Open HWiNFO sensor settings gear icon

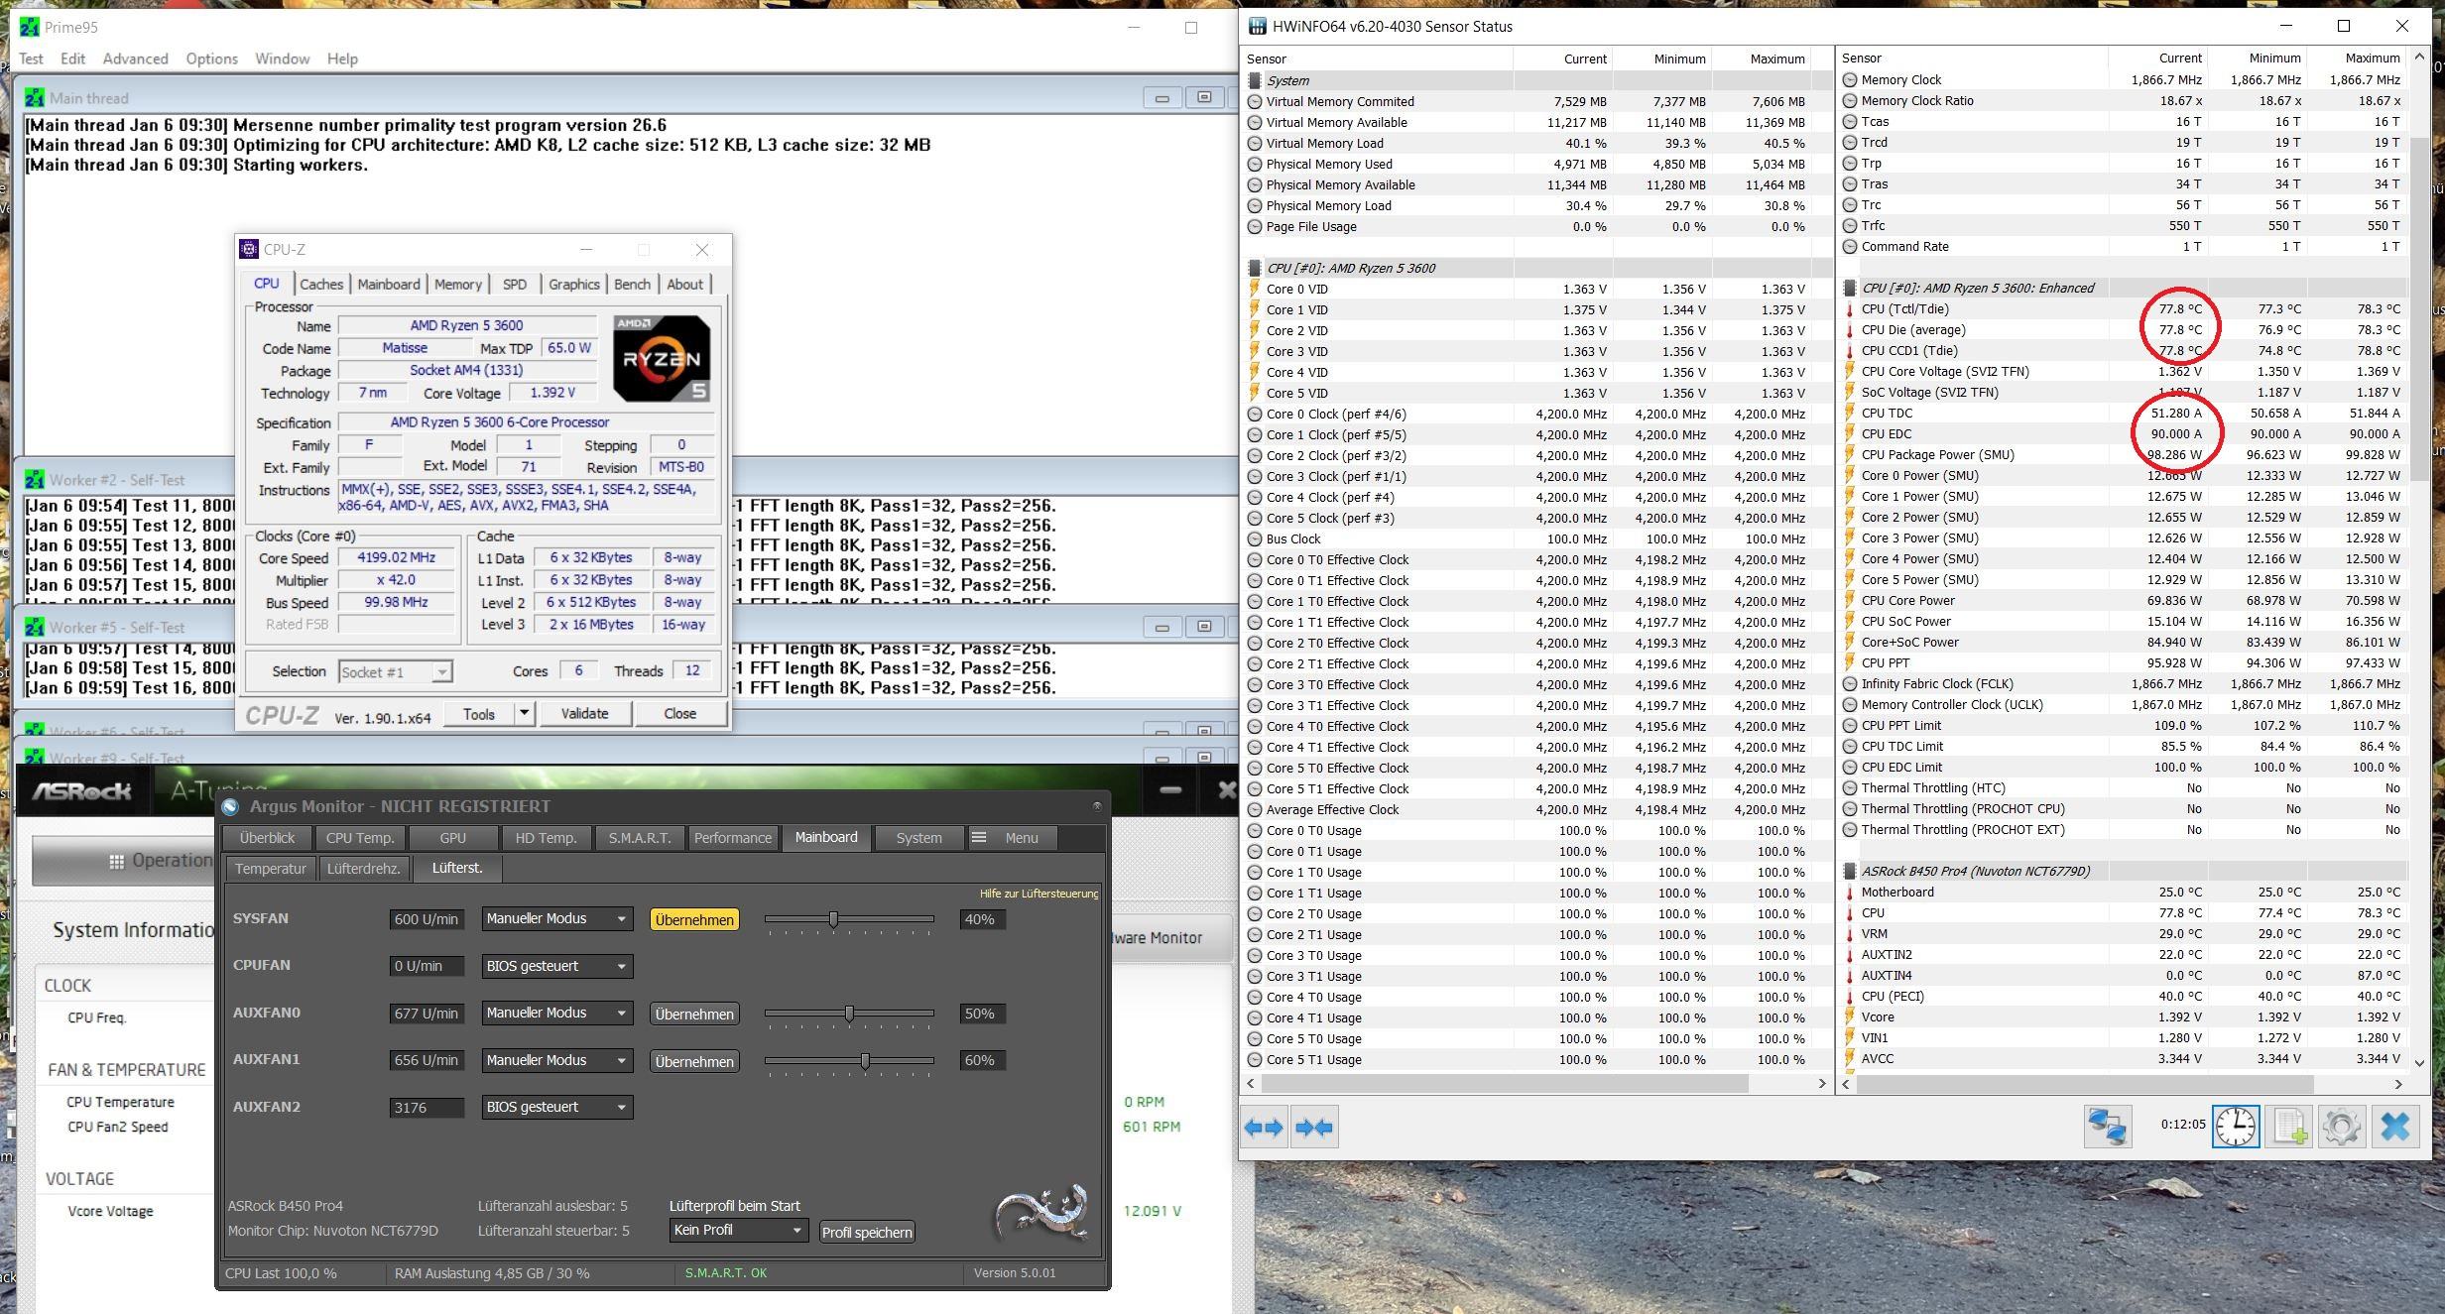pyautogui.click(x=2342, y=1128)
